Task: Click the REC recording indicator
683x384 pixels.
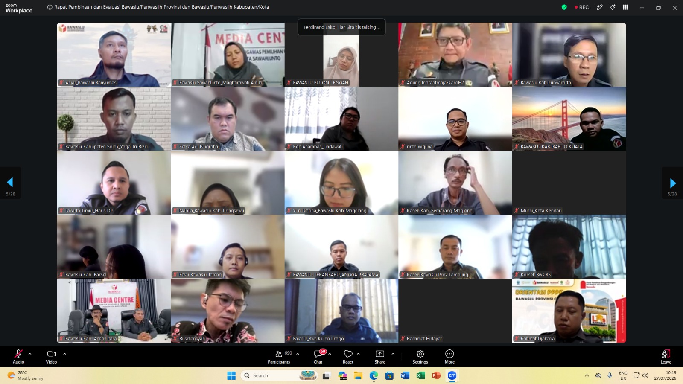Action: pos(582,7)
